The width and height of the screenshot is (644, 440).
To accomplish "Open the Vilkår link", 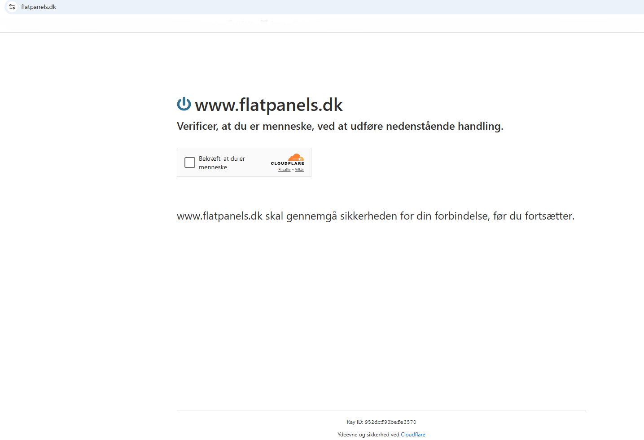I will point(299,169).
